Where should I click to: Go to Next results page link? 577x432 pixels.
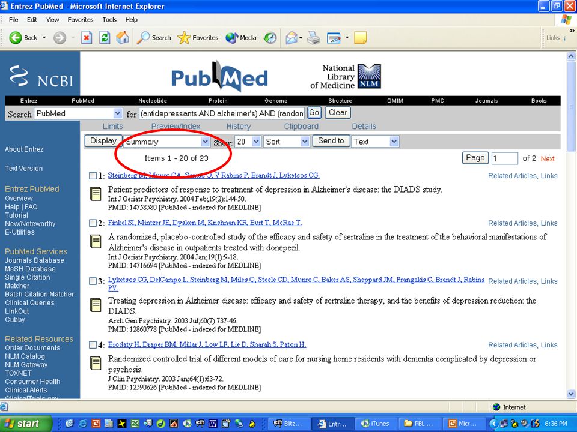point(548,158)
